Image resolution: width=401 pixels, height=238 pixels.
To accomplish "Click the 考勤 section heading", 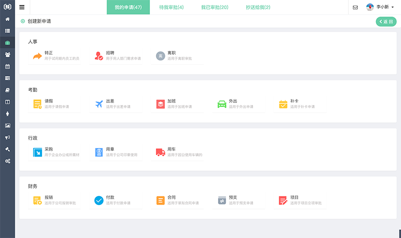I will [33, 90].
